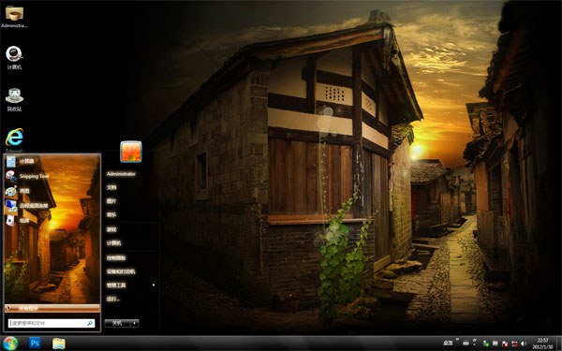Open the language bar options arrow
562x351 pixels.
point(475,344)
